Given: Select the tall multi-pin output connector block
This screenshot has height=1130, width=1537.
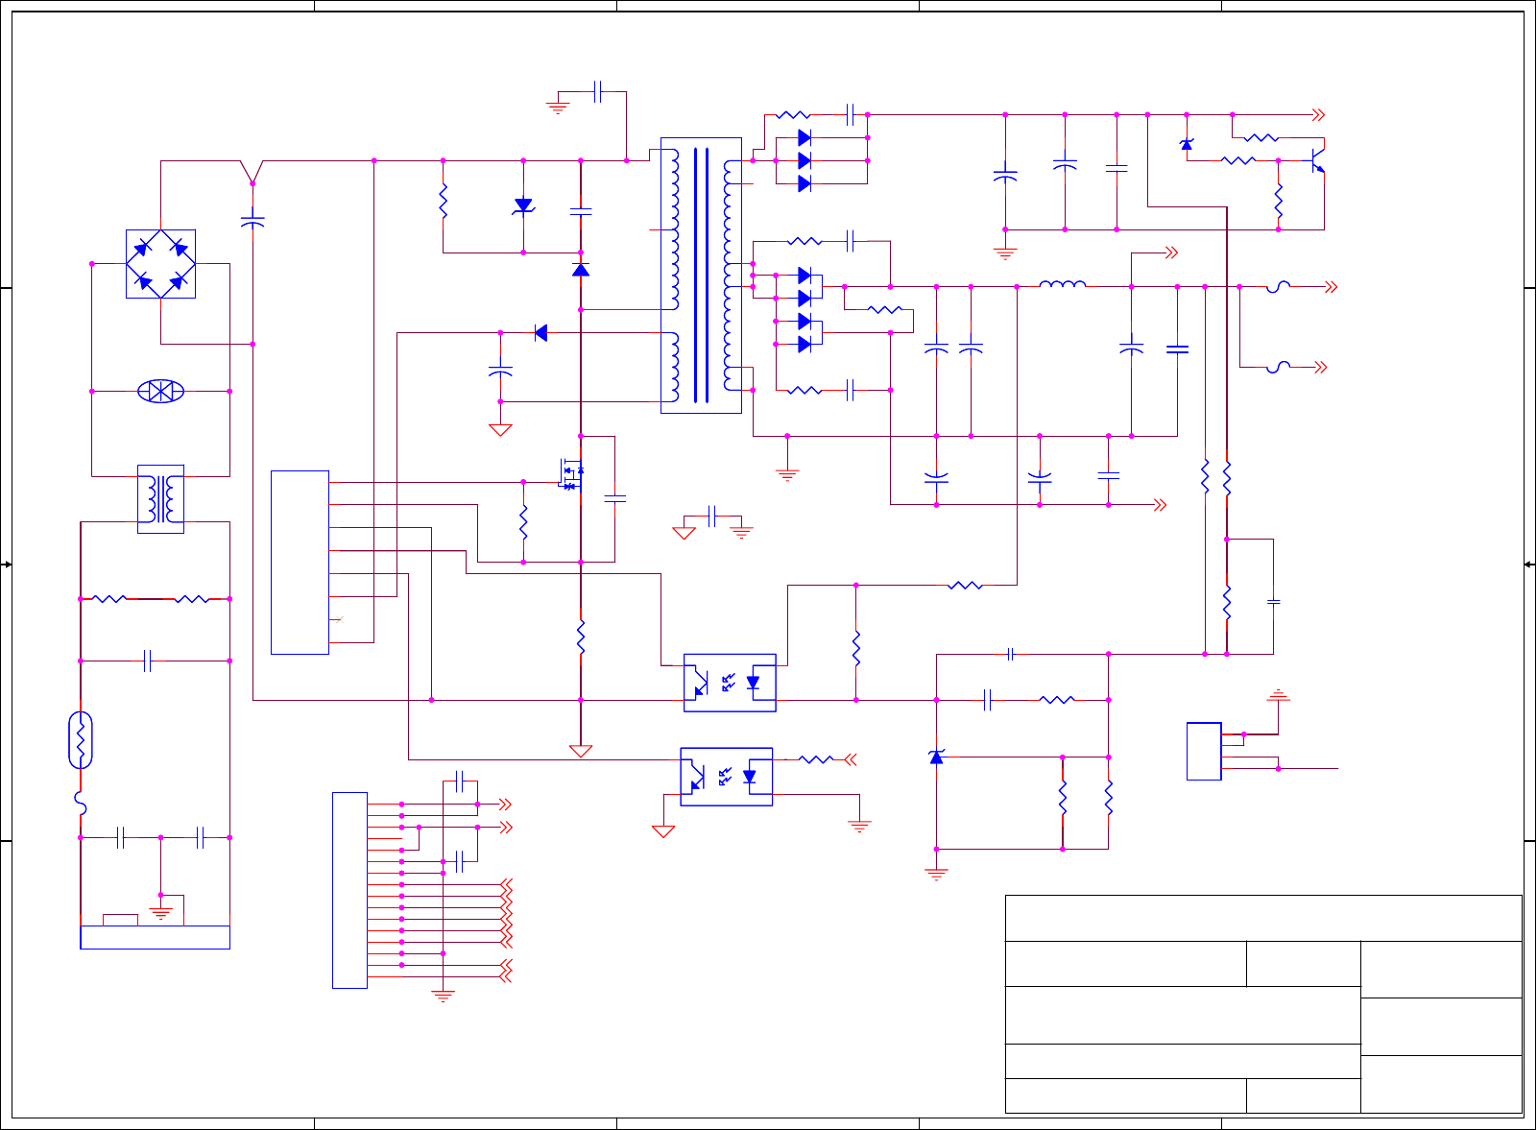Looking at the screenshot, I should click(x=349, y=890).
